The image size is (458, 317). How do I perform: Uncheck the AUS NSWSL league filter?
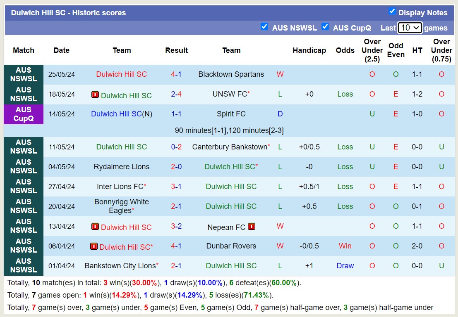(x=264, y=27)
